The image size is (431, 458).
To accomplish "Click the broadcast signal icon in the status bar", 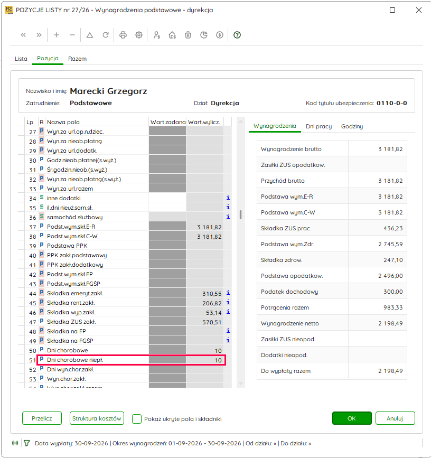I will click(x=15, y=443).
